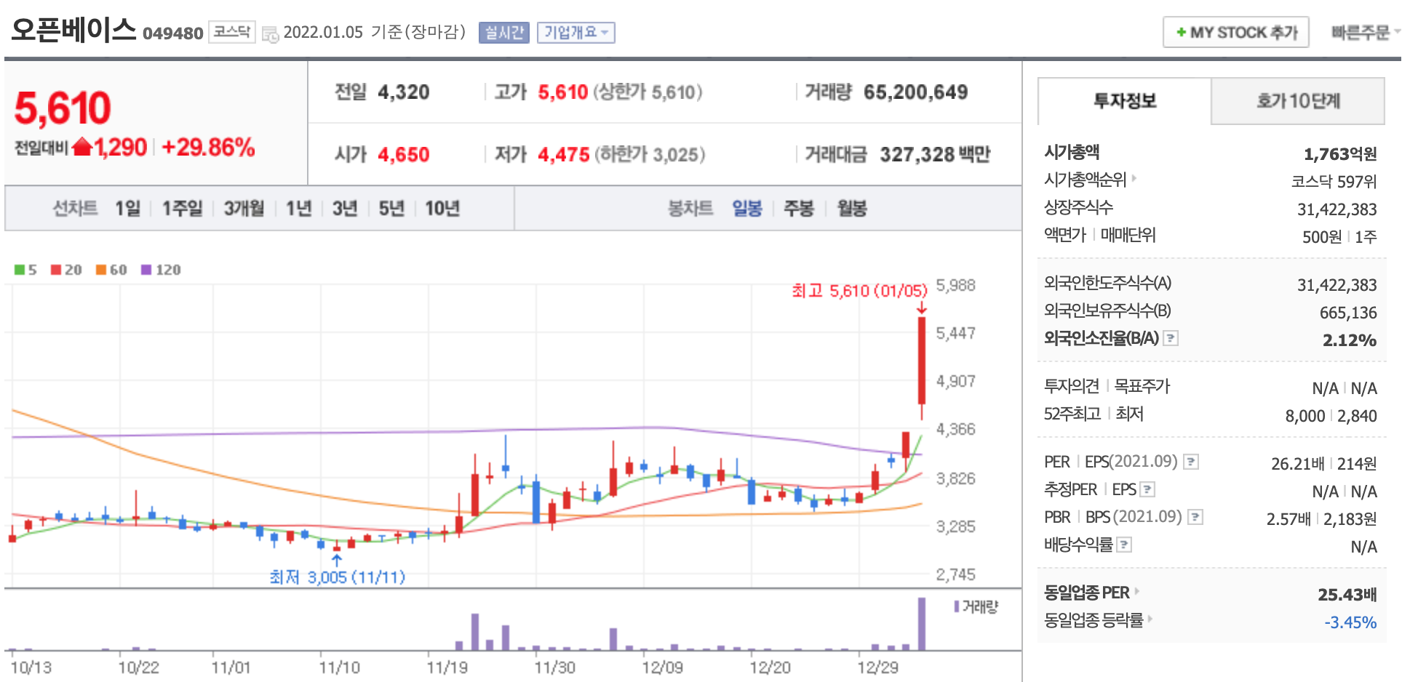Select the 월봉 monthly candle chart
Image resolution: width=1410 pixels, height=682 pixels.
coord(852,209)
